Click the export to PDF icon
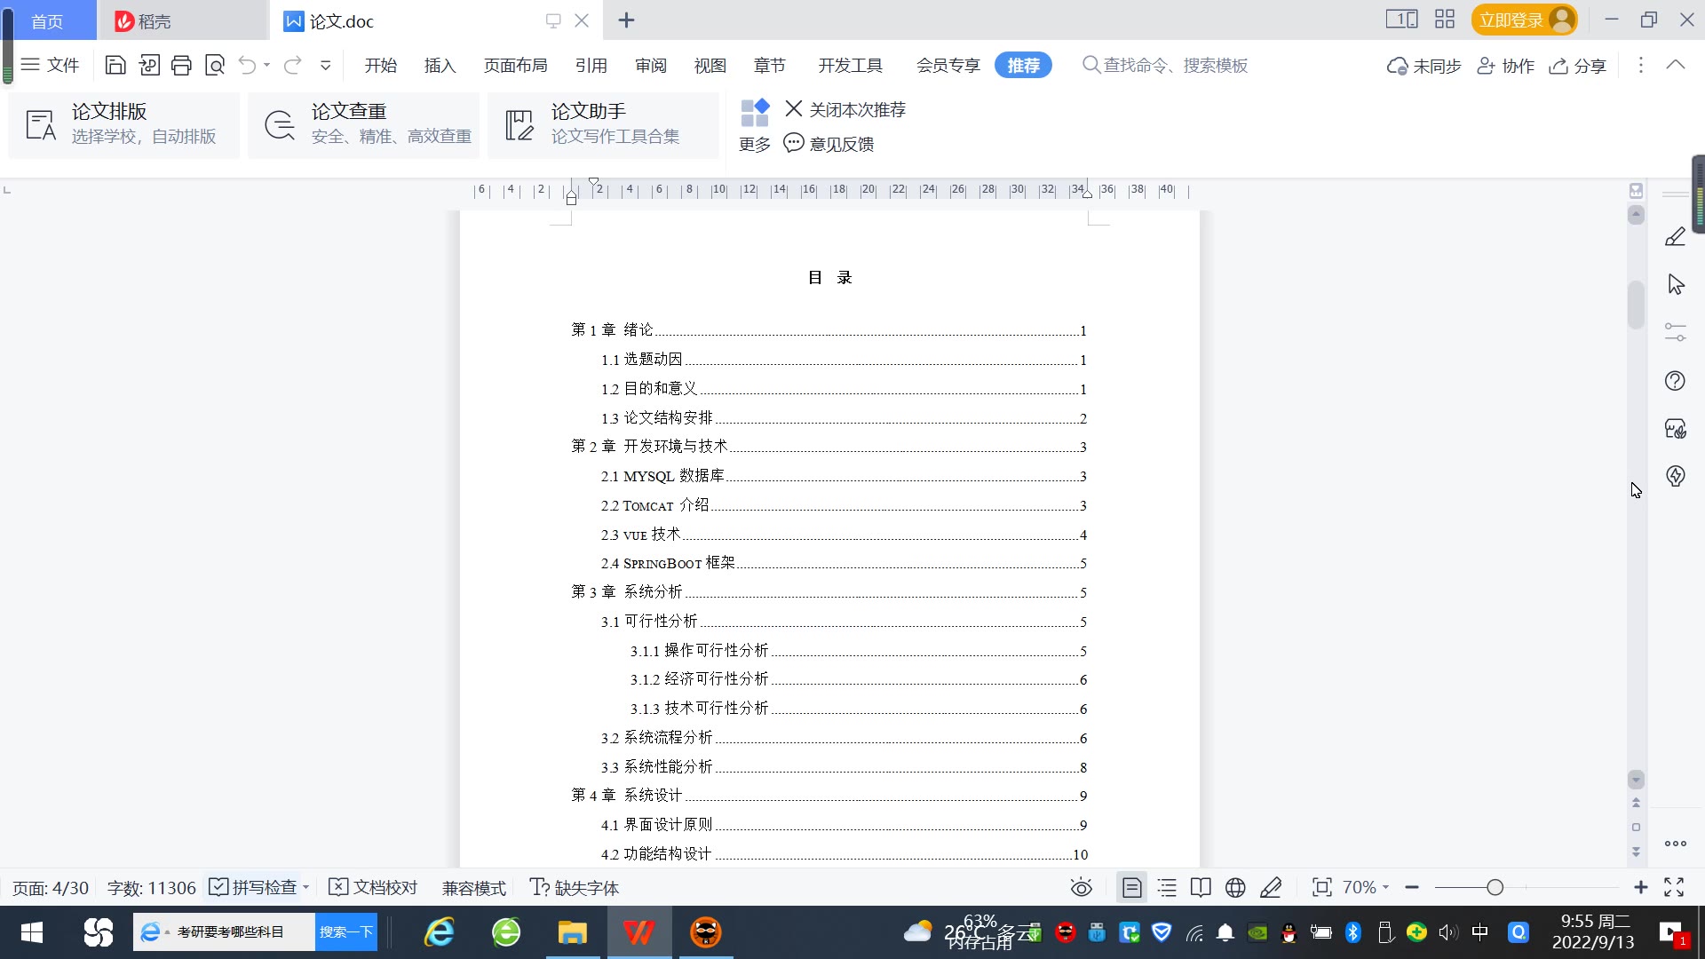Viewport: 1705px width, 959px height. [149, 65]
